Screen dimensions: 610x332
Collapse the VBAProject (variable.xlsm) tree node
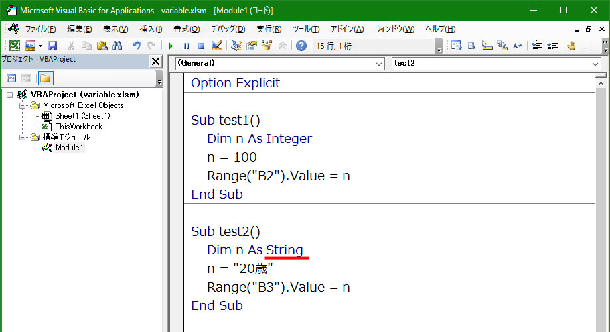pos(10,95)
